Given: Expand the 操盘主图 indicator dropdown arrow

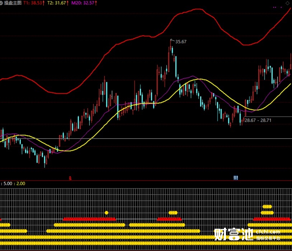Looking at the screenshot, I should [2, 3].
